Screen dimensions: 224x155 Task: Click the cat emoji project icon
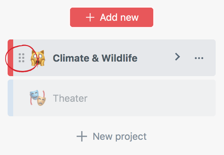click(38, 58)
